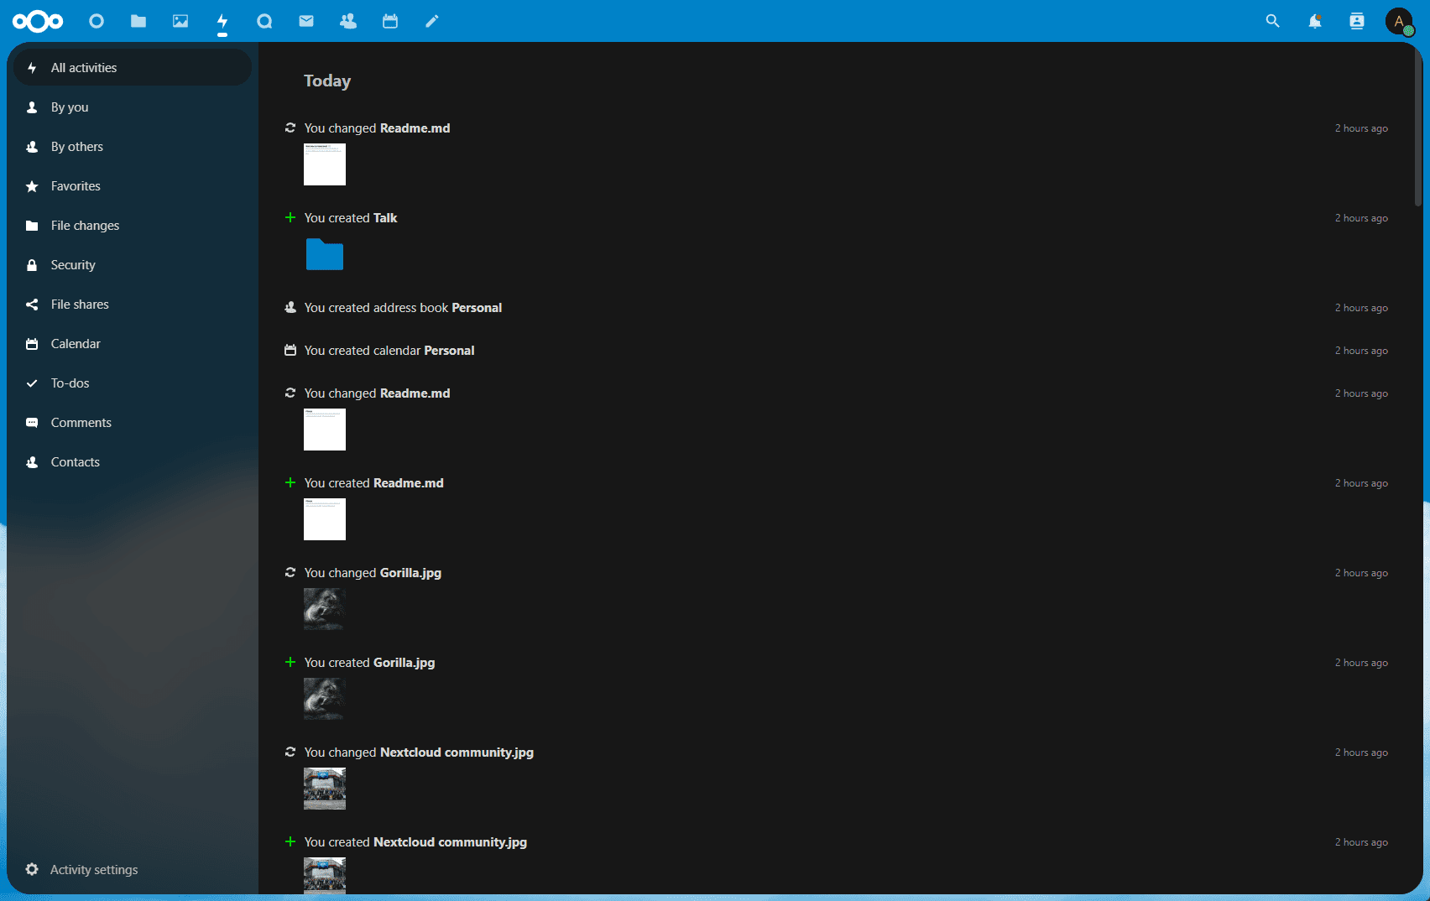The height and width of the screenshot is (901, 1430).
Task: Click the gear icon beside Activity settings
Action: (x=32, y=869)
